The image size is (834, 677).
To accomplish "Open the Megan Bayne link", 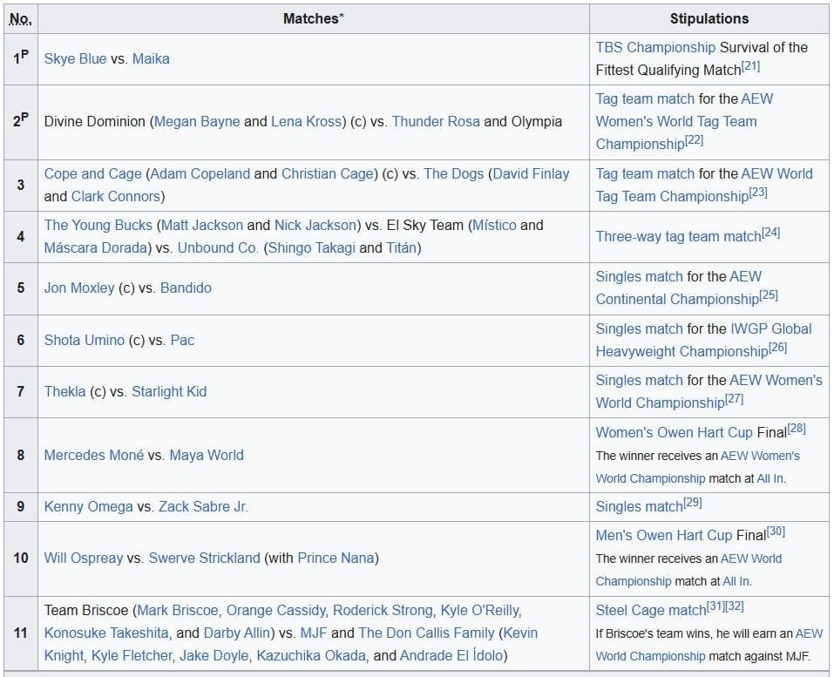I will pos(197,122).
